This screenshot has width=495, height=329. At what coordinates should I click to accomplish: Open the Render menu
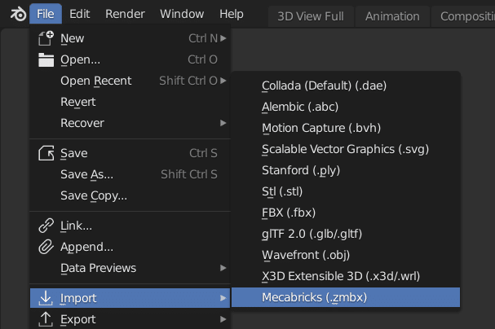point(125,14)
